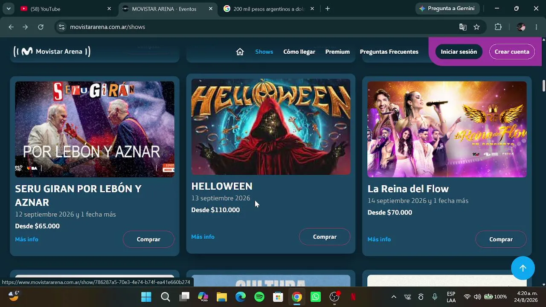Click the Iniciar sesión button
This screenshot has height=307, width=546.
tap(459, 52)
